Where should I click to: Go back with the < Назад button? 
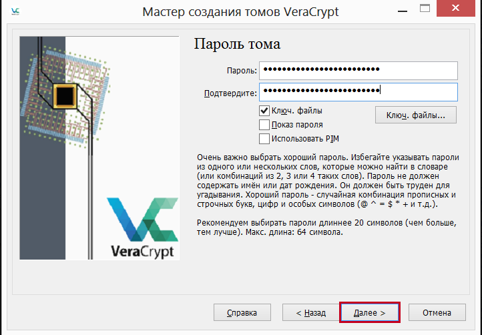point(311,312)
